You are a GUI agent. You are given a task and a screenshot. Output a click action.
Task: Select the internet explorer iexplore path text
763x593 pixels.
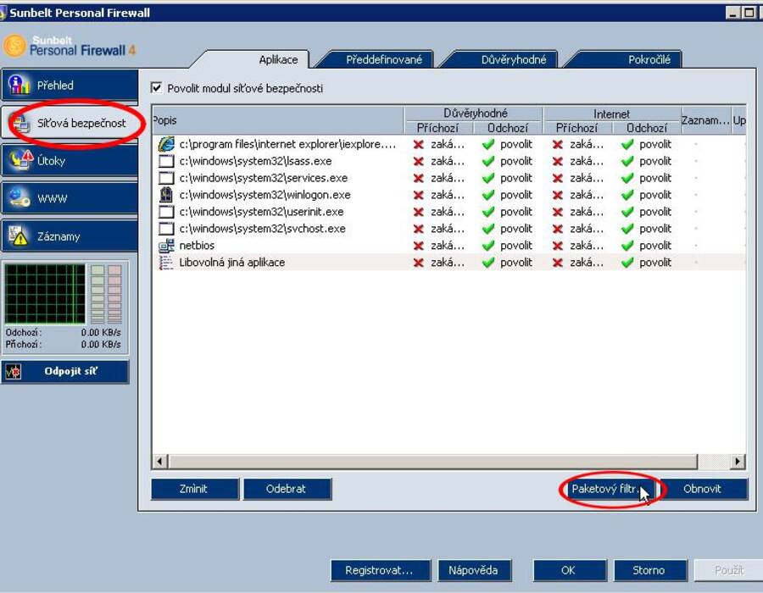click(287, 144)
